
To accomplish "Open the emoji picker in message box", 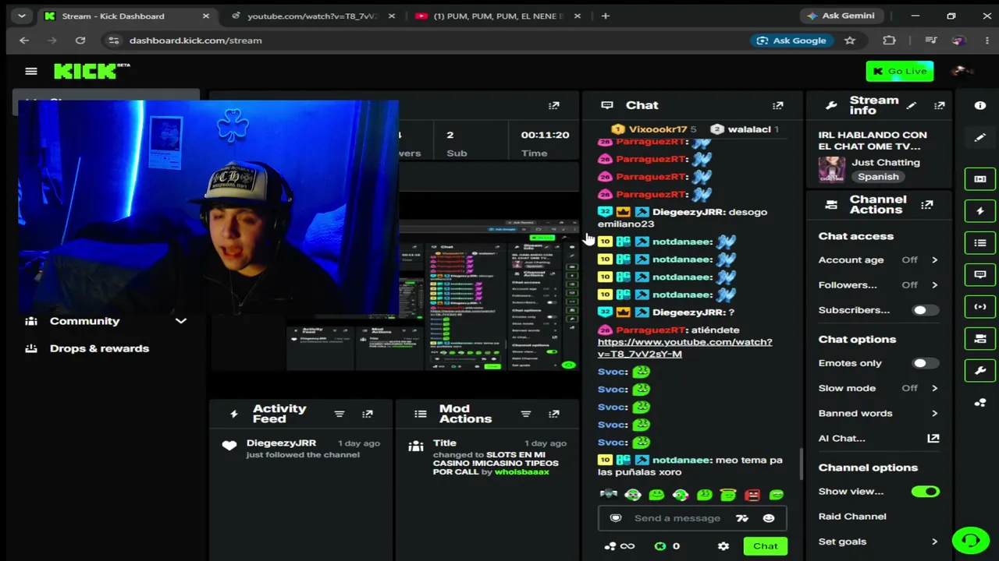I will point(769,518).
